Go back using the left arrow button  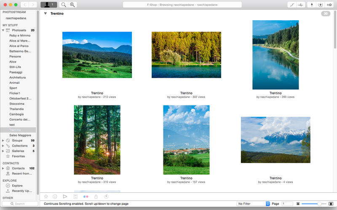click(24, 5)
